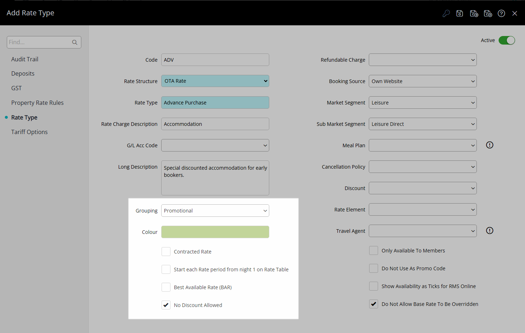Click the Long Description text area
The image size is (525, 333).
(x=215, y=178)
